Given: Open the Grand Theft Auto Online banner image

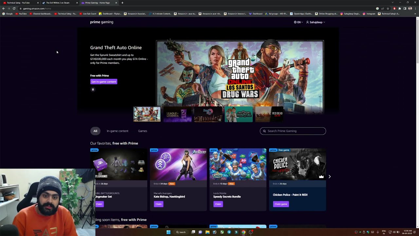Looking at the screenshot, I should coord(240,77).
